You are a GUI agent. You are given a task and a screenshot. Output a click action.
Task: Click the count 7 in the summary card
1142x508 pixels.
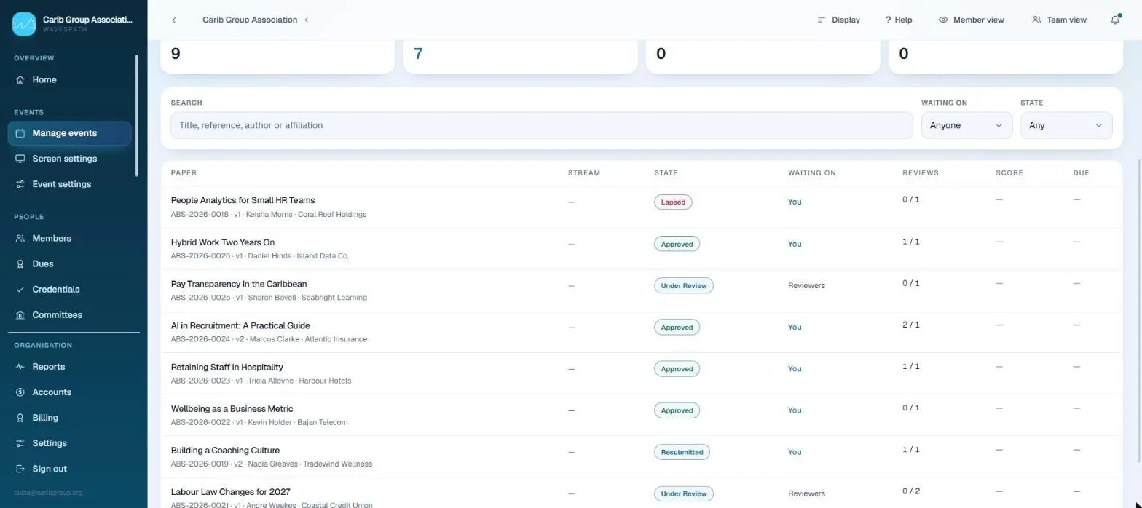418,53
